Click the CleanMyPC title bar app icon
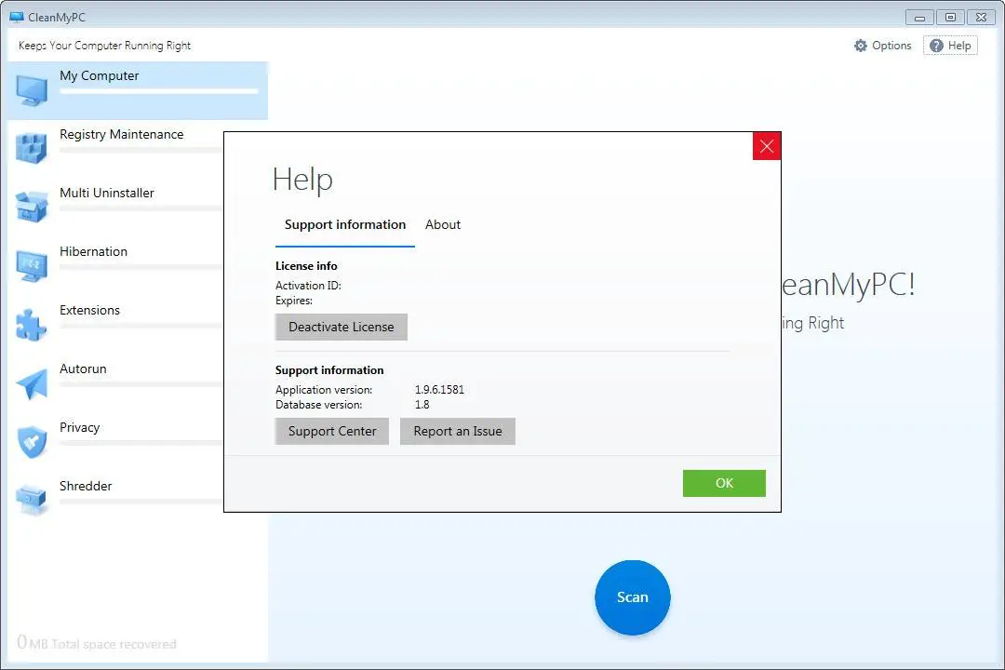Viewport: 1005px width, 670px height. [x=16, y=18]
